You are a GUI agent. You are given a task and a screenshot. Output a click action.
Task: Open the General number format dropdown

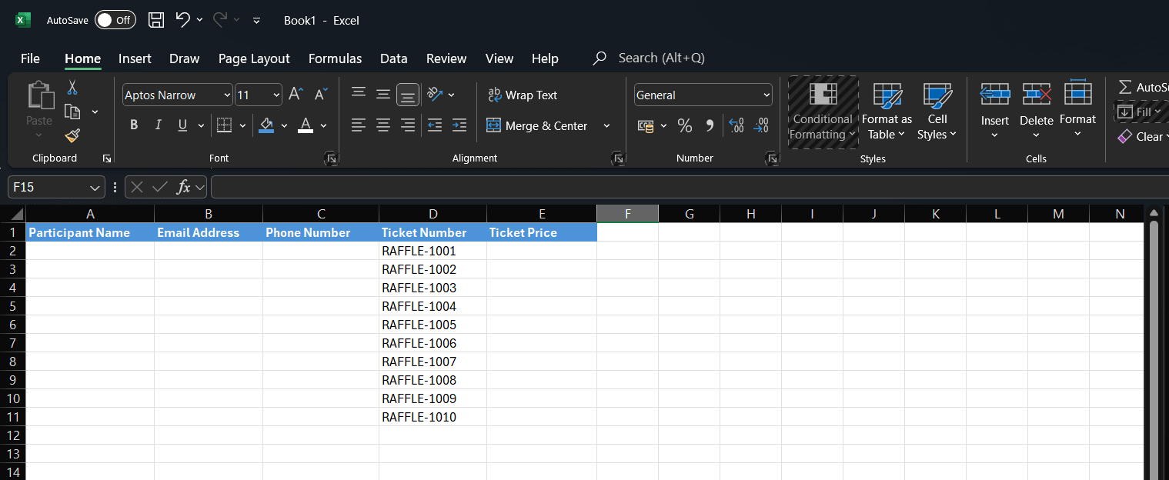tap(767, 95)
